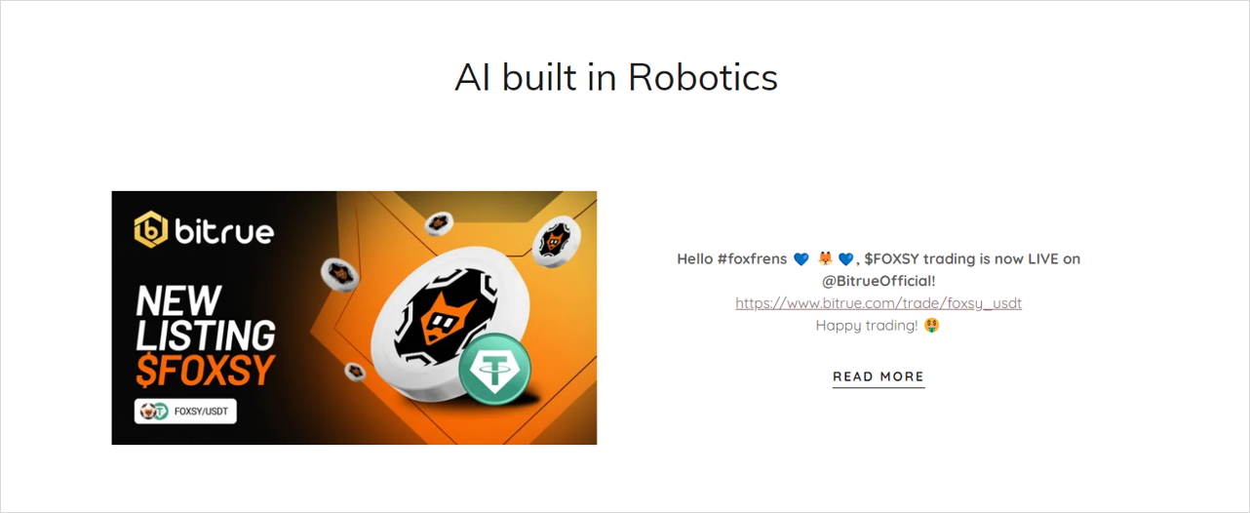This screenshot has height=513, width=1250.
Task: Click the second blue heart before $FOXSY
Action: pos(845,258)
